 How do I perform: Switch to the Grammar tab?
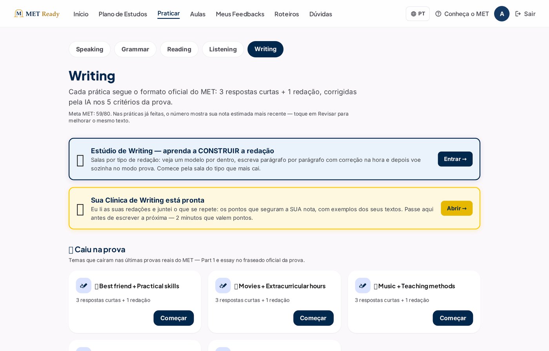[x=135, y=49]
